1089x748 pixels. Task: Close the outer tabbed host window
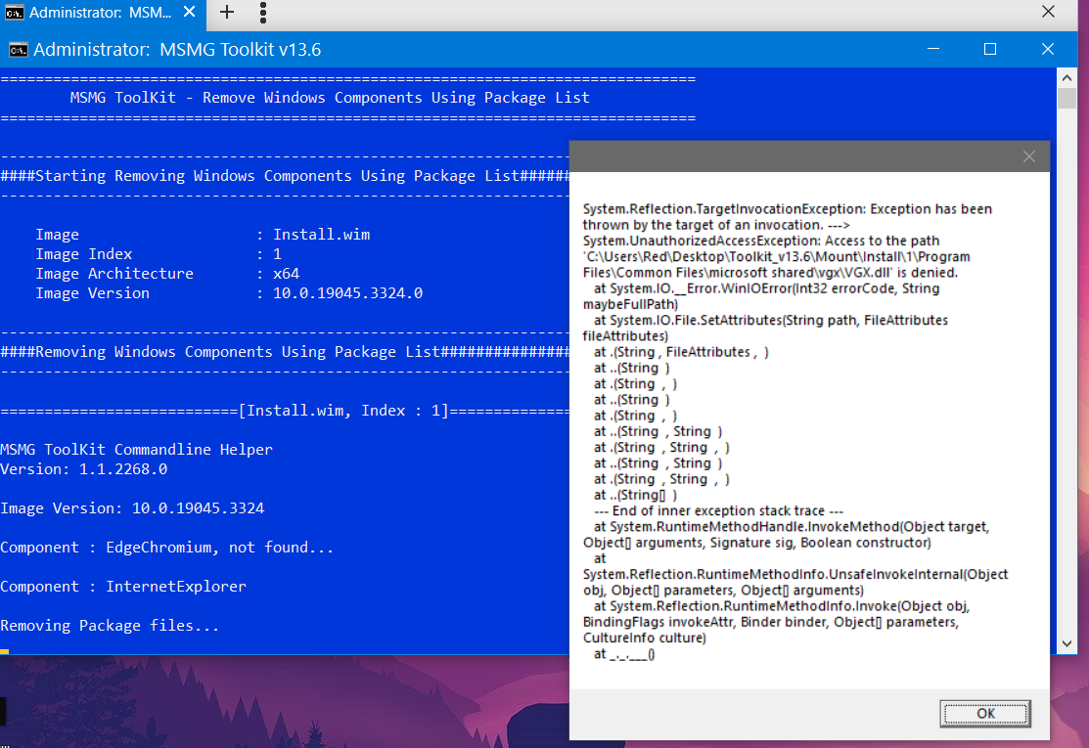click(1048, 12)
